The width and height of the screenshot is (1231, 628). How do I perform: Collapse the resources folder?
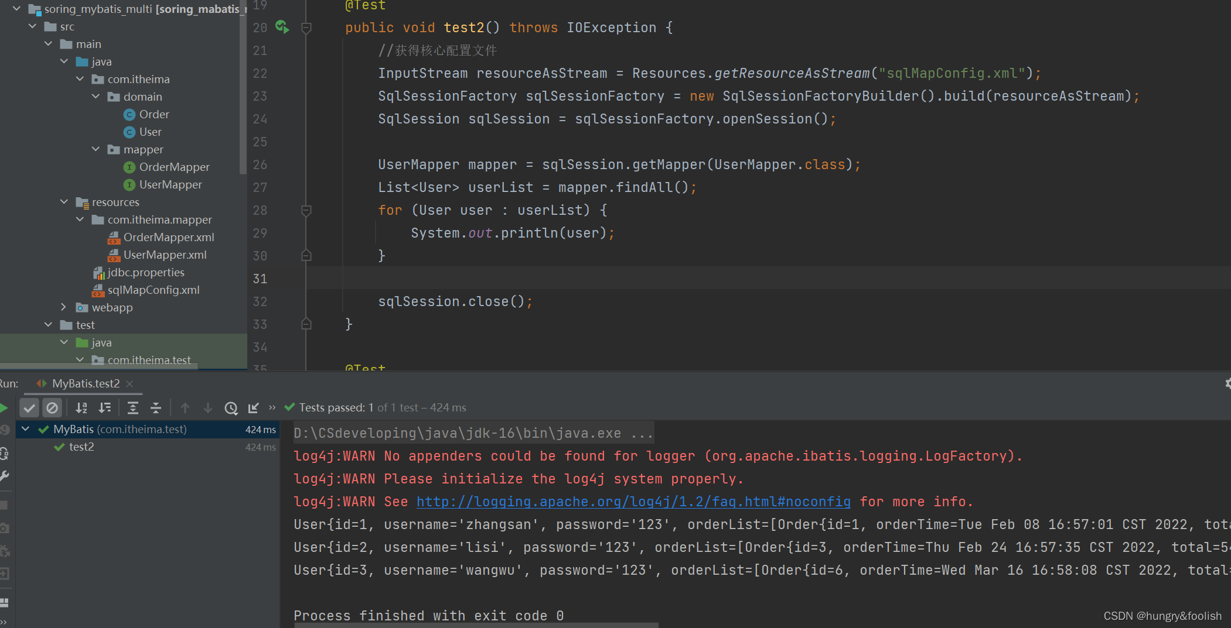[64, 202]
